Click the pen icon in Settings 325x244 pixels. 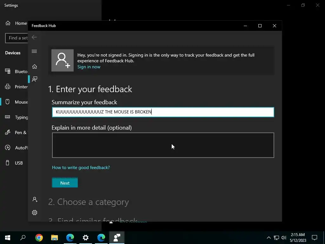8,132
